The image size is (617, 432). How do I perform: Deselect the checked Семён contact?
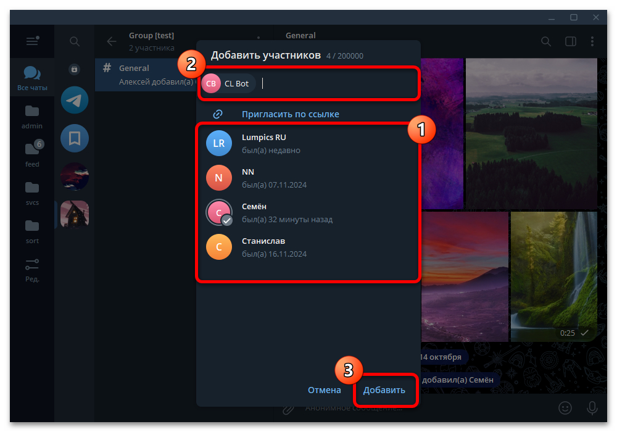(308, 212)
